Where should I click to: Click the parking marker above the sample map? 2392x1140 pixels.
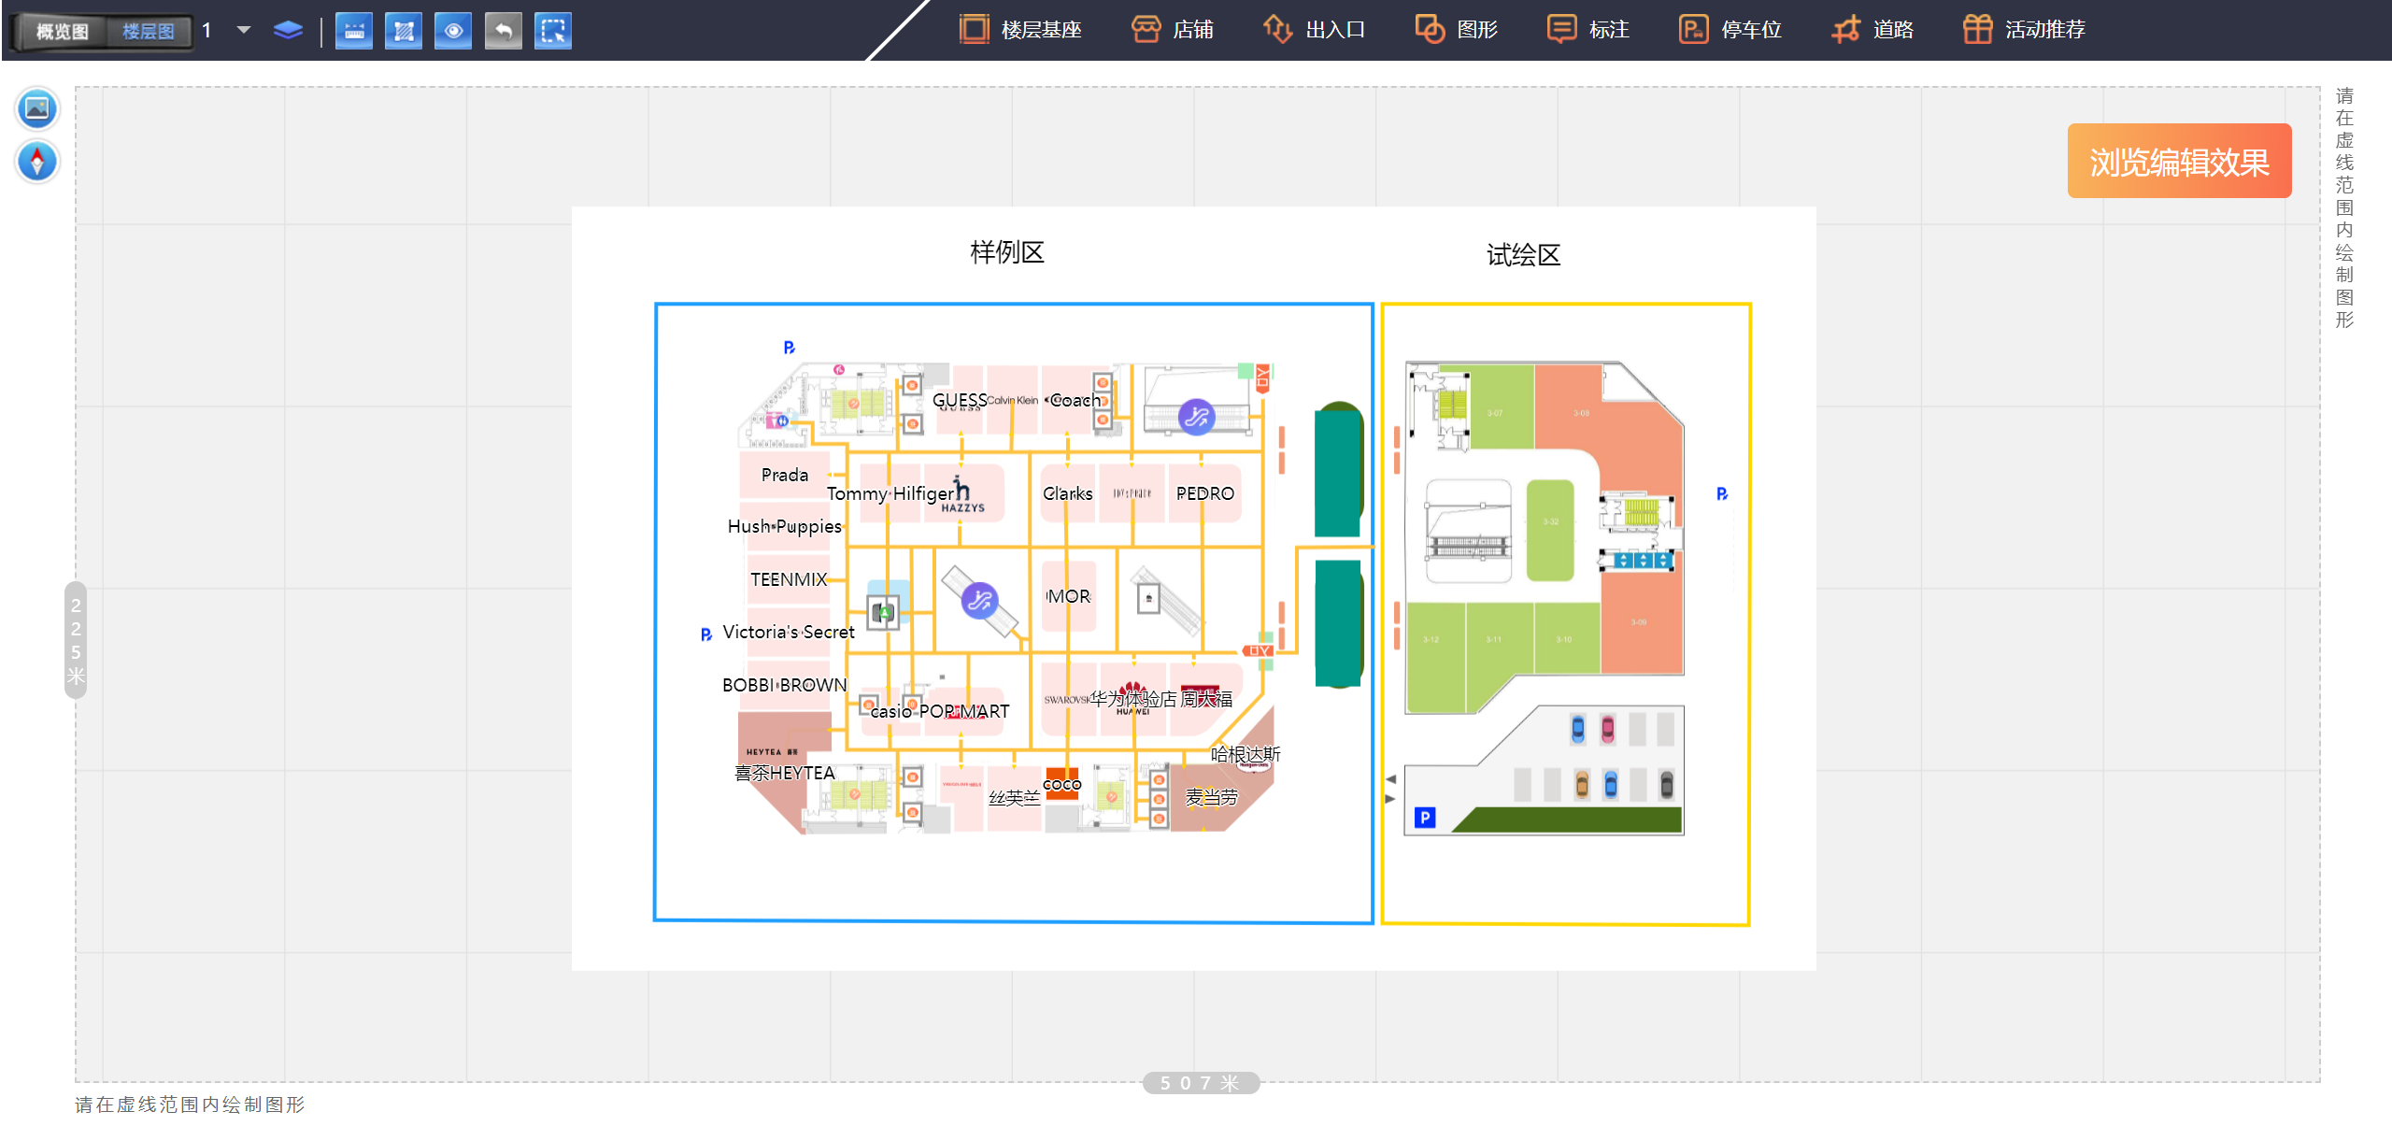[789, 348]
